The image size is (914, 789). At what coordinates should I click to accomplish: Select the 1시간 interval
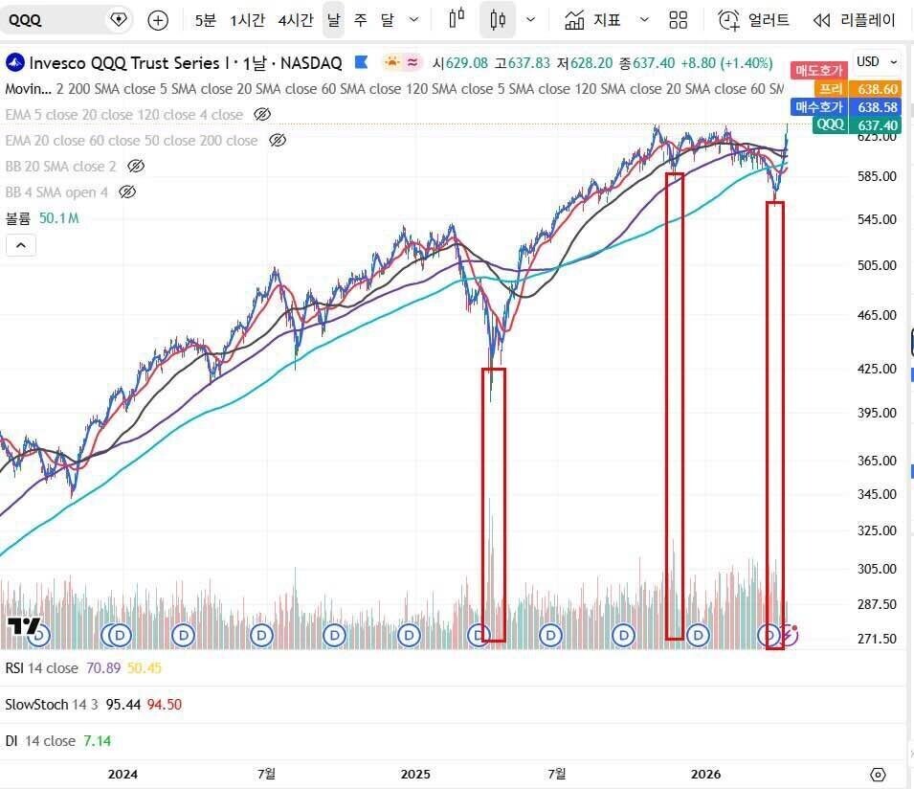coord(247,20)
